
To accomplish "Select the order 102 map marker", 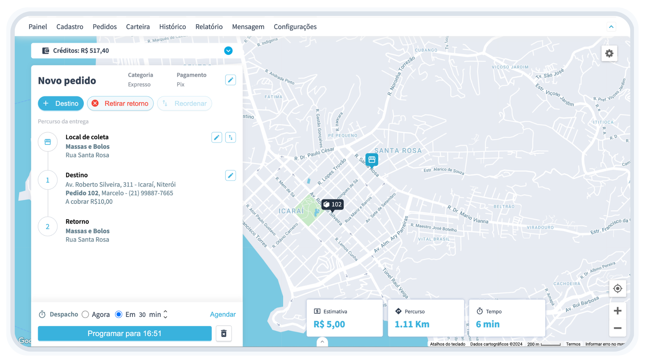I will coord(333,204).
